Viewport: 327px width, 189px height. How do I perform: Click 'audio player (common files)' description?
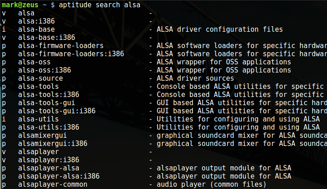pos(212,184)
